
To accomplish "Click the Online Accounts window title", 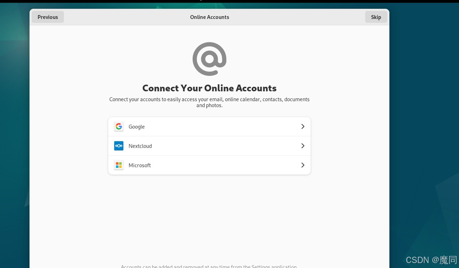I will [210, 17].
